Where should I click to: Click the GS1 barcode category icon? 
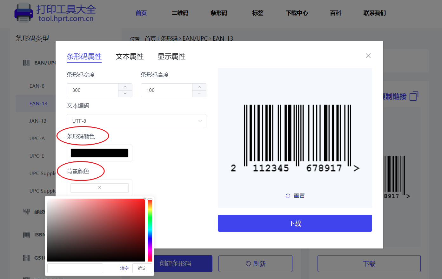click(27, 258)
